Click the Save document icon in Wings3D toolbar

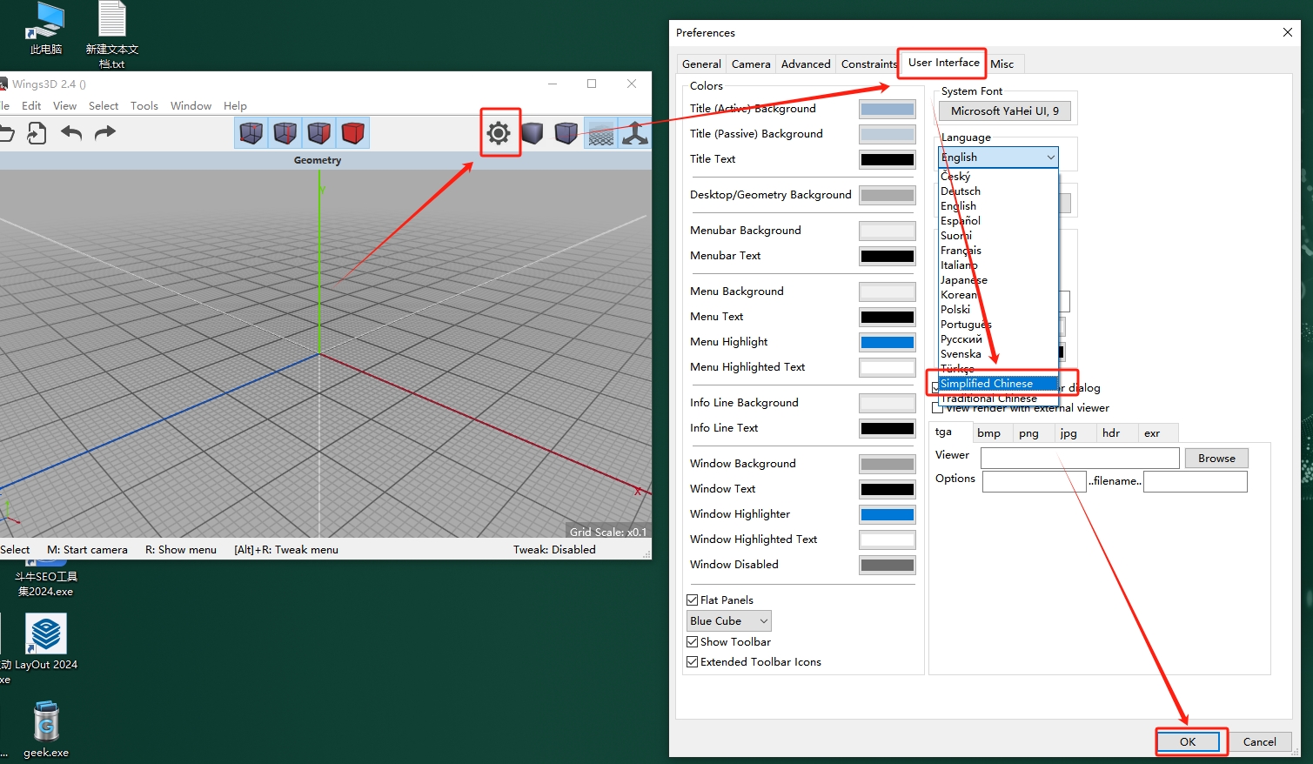tap(37, 133)
